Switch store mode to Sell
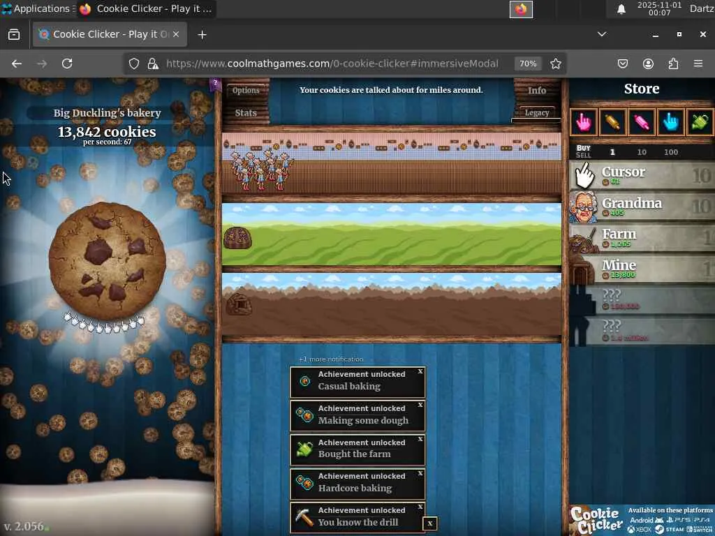The height and width of the screenshot is (536, 715). (583, 155)
